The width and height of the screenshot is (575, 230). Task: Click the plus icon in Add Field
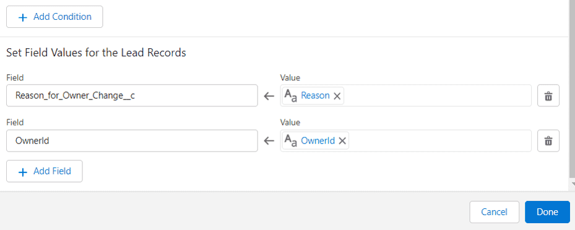[x=23, y=172]
